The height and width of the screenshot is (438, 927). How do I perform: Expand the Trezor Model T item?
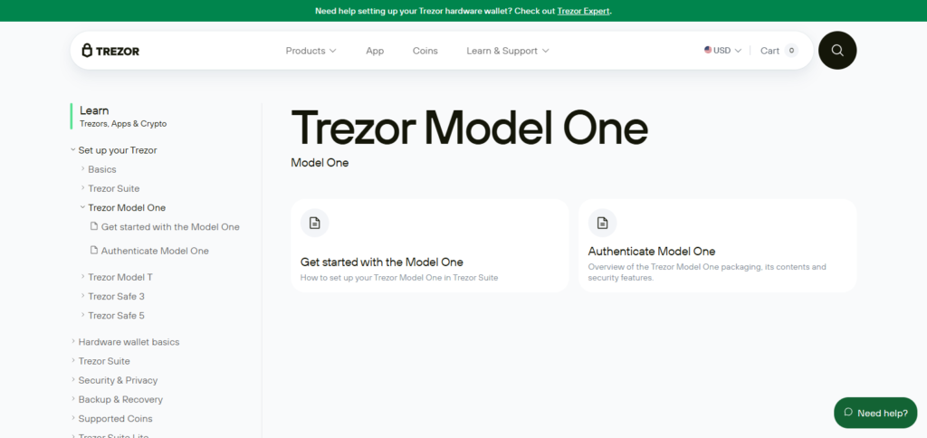[82, 277]
